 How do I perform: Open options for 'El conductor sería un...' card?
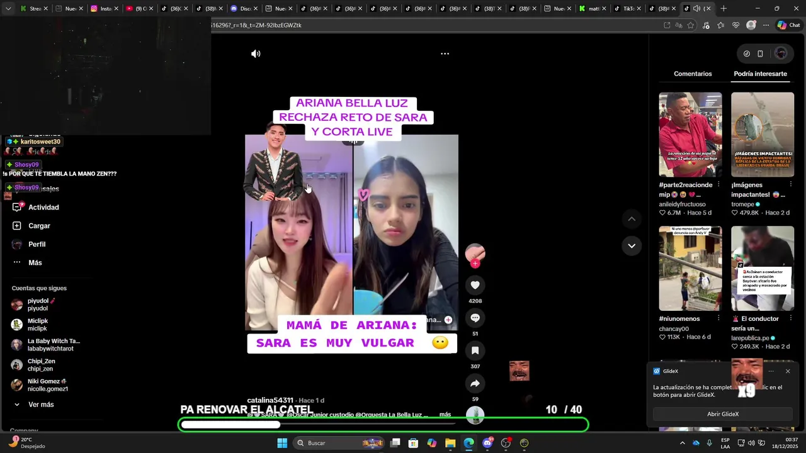(790, 318)
